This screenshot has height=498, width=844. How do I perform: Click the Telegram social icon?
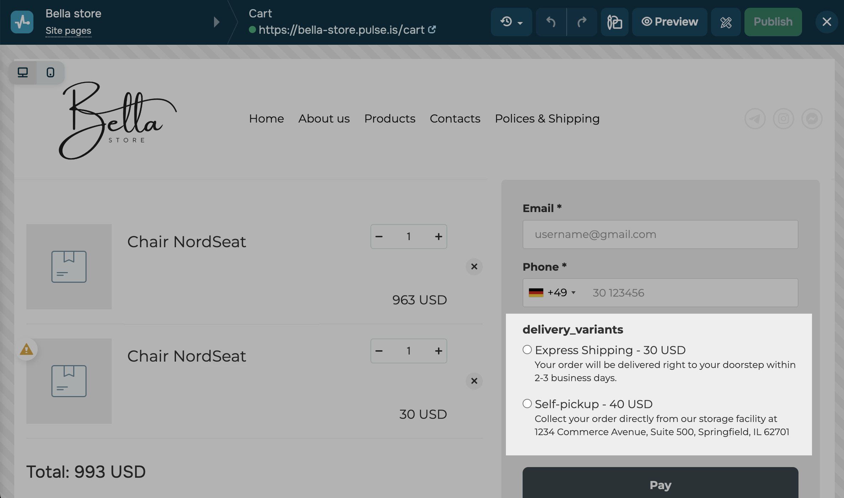point(755,119)
